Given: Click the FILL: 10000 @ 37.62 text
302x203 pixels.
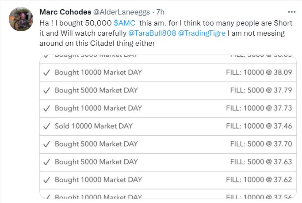Looking at the screenshot, I should tap(259, 180).
